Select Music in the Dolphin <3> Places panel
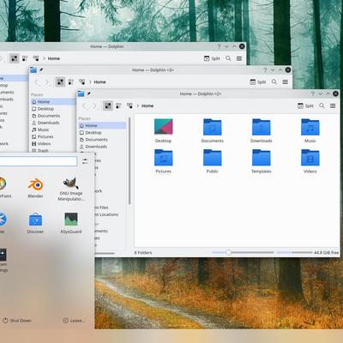The height and width of the screenshot is (343, 343). click(x=53, y=129)
